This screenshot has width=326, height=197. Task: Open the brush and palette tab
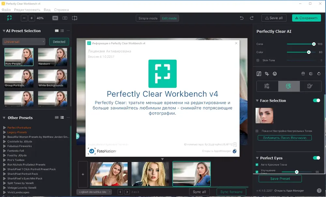pos(310,86)
